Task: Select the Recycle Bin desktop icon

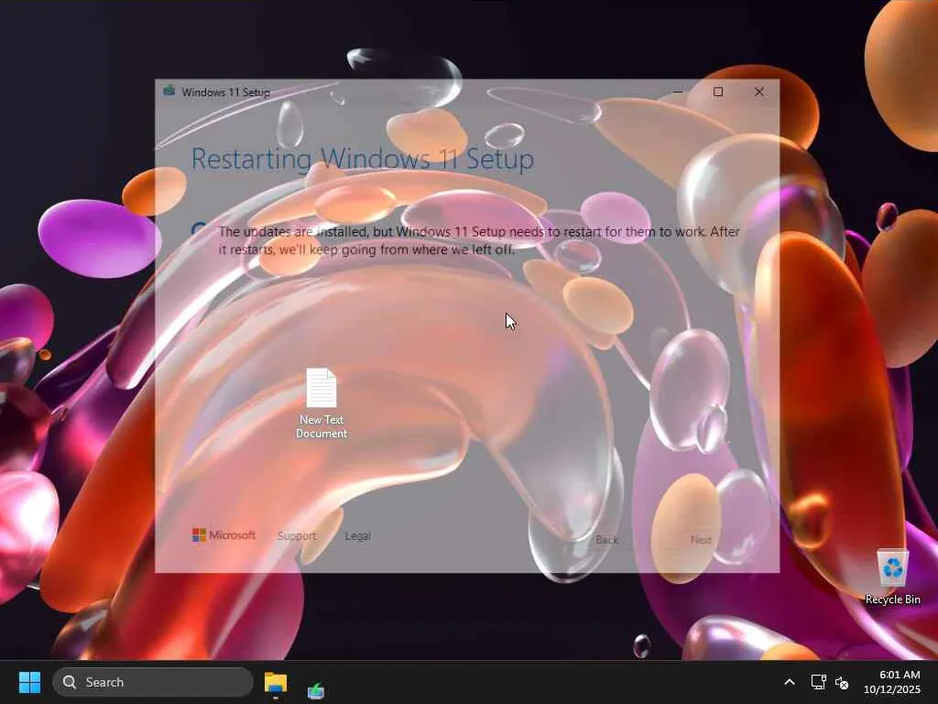Action: click(892, 577)
